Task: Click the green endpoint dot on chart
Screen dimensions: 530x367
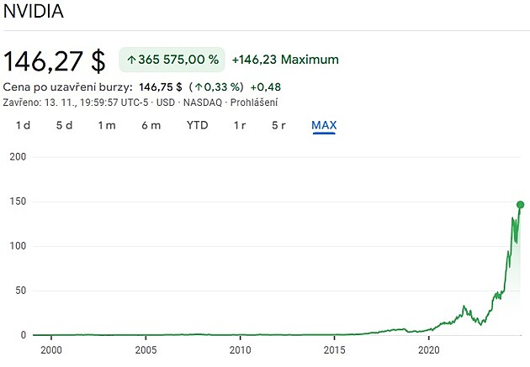Action: click(520, 205)
